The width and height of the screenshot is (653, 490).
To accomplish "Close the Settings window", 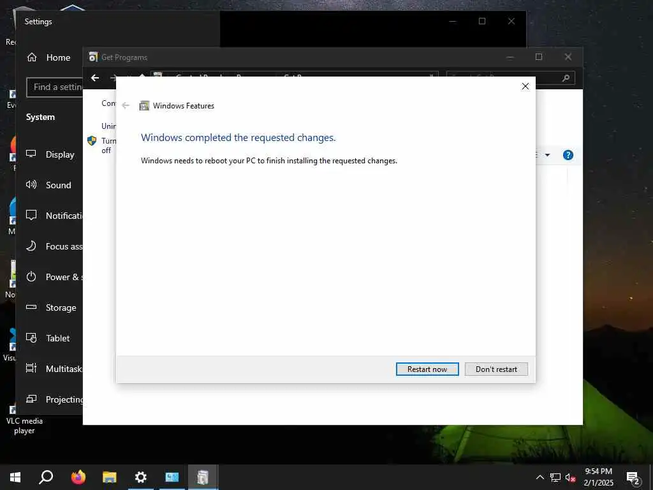I will (x=511, y=21).
